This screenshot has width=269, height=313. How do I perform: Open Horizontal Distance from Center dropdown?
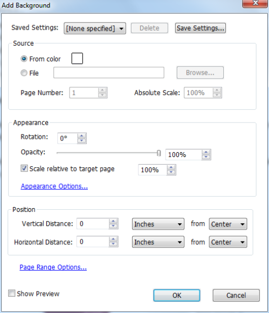coord(228,242)
